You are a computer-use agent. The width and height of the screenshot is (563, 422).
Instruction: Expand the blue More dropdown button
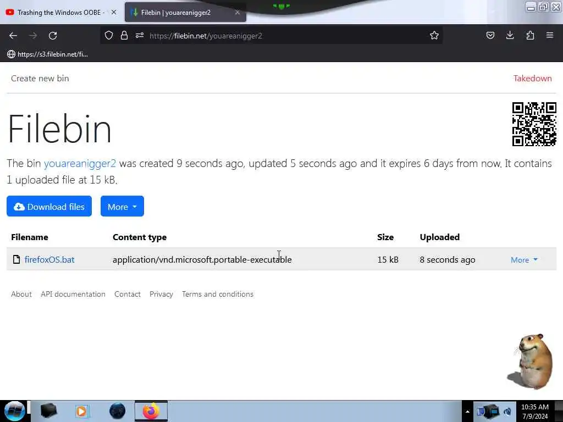tap(122, 207)
